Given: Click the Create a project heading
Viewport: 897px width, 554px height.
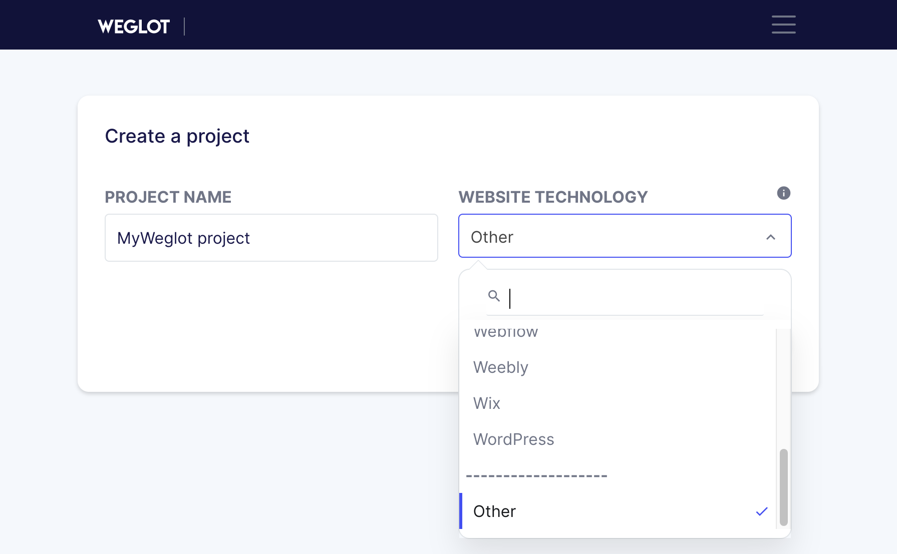Looking at the screenshot, I should [177, 136].
